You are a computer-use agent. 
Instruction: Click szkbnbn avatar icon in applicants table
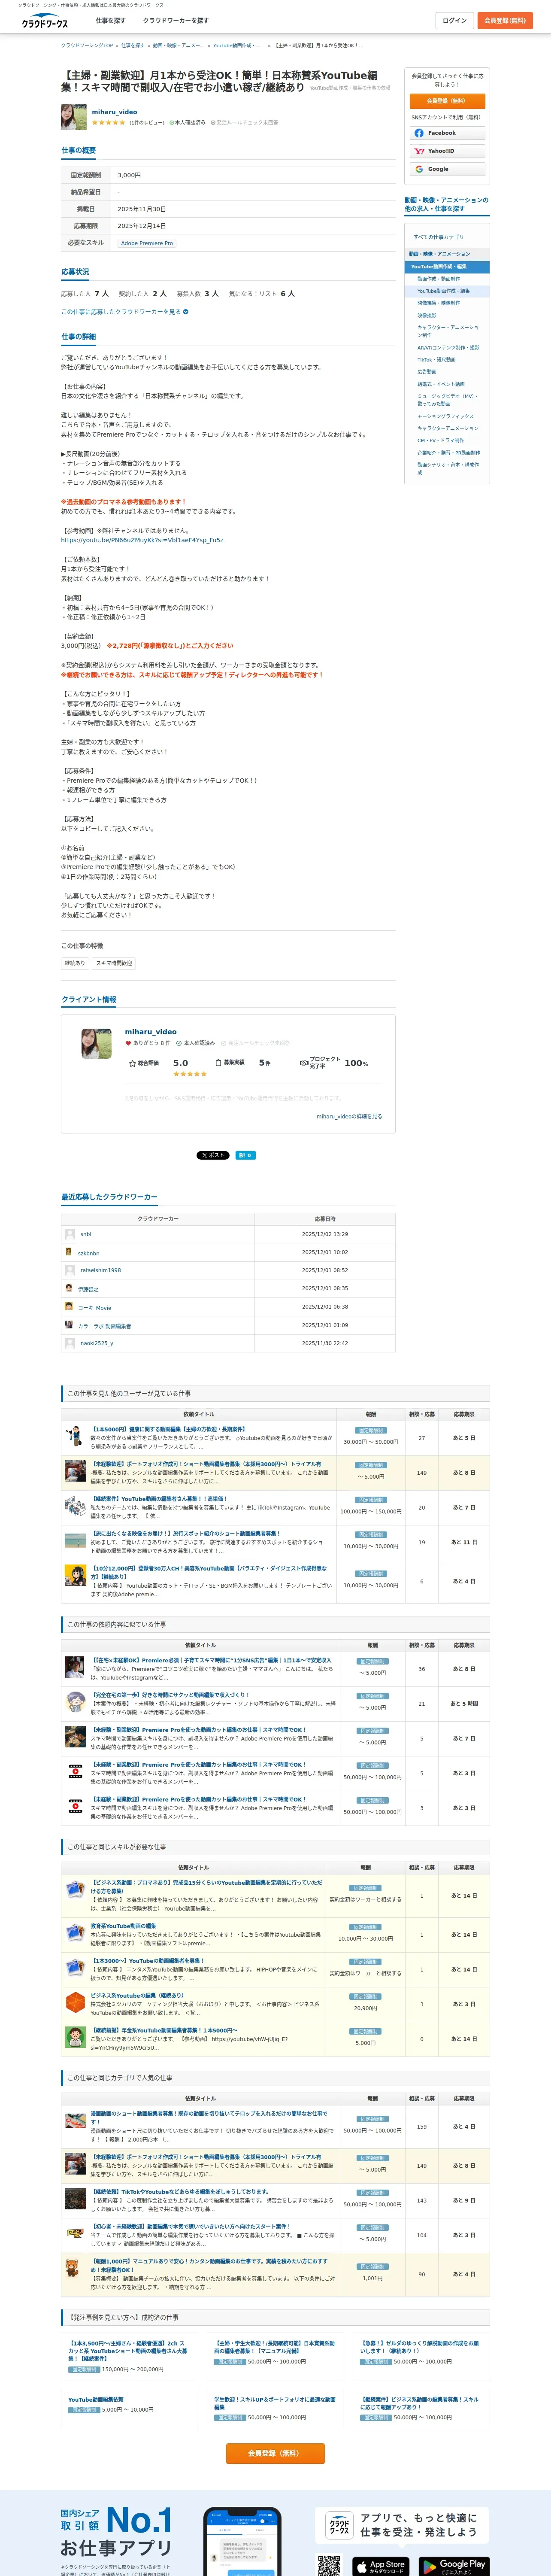click(69, 1252)
